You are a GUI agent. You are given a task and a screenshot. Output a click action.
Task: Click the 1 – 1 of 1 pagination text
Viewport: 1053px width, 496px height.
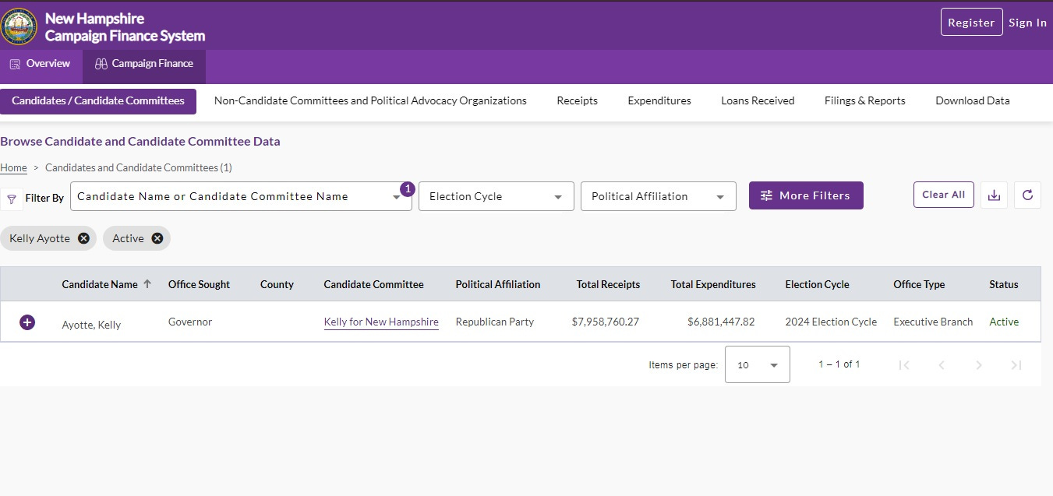pos(839,364)
